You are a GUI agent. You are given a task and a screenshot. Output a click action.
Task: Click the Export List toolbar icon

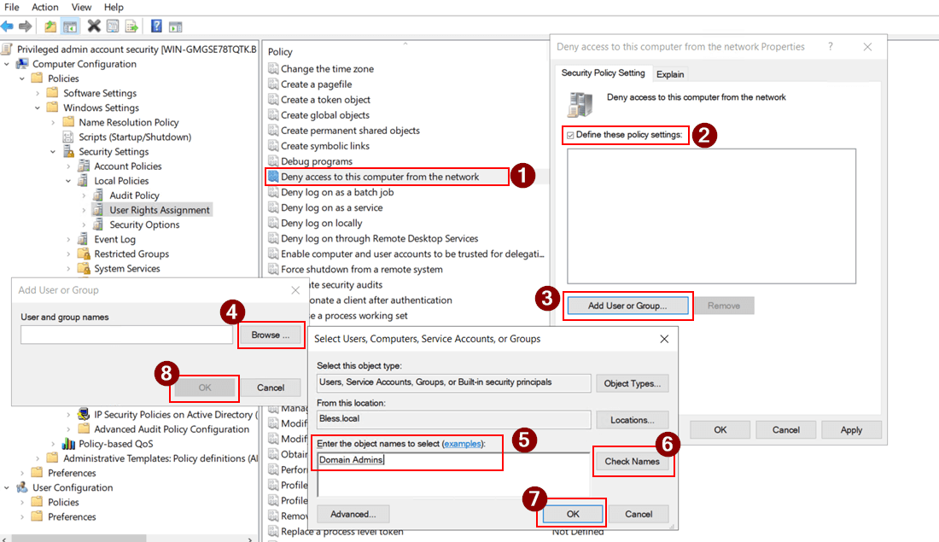tap(131, 26)
